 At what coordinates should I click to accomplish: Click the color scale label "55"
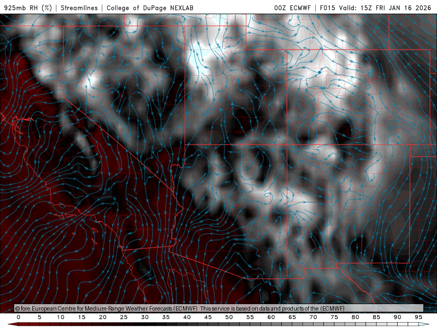click(x=250, y=317)
